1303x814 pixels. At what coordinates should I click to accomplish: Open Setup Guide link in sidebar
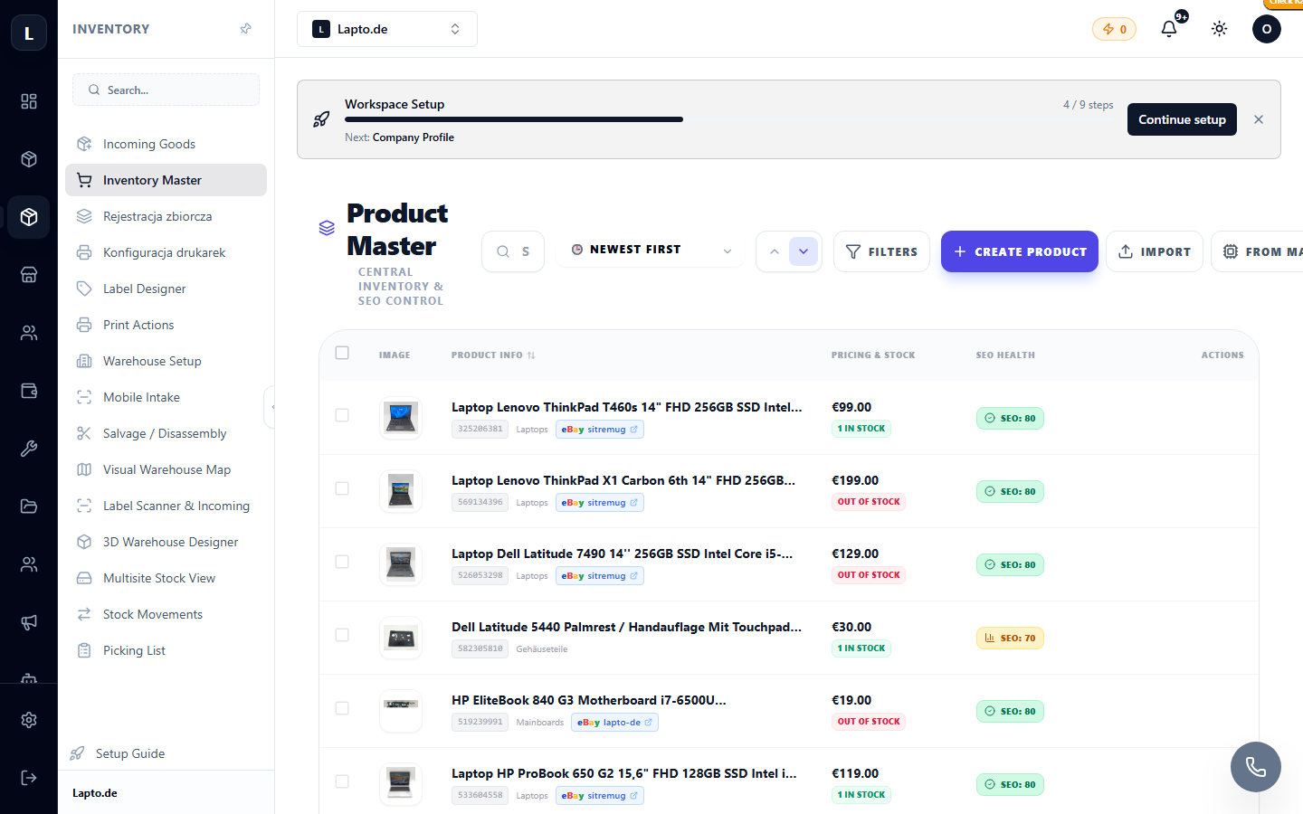[x=118, y=753]
